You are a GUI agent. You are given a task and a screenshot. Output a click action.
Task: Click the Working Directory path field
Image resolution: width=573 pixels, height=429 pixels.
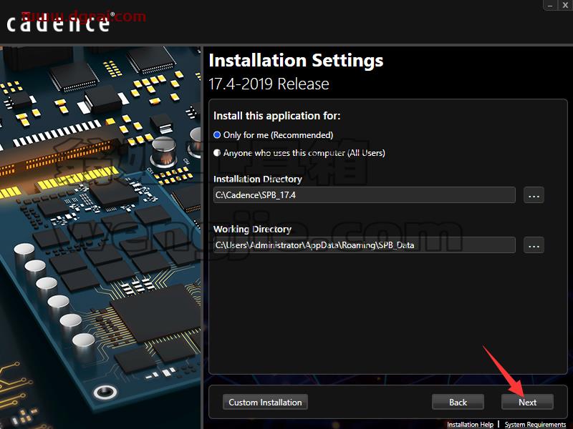tap(364, 245)
